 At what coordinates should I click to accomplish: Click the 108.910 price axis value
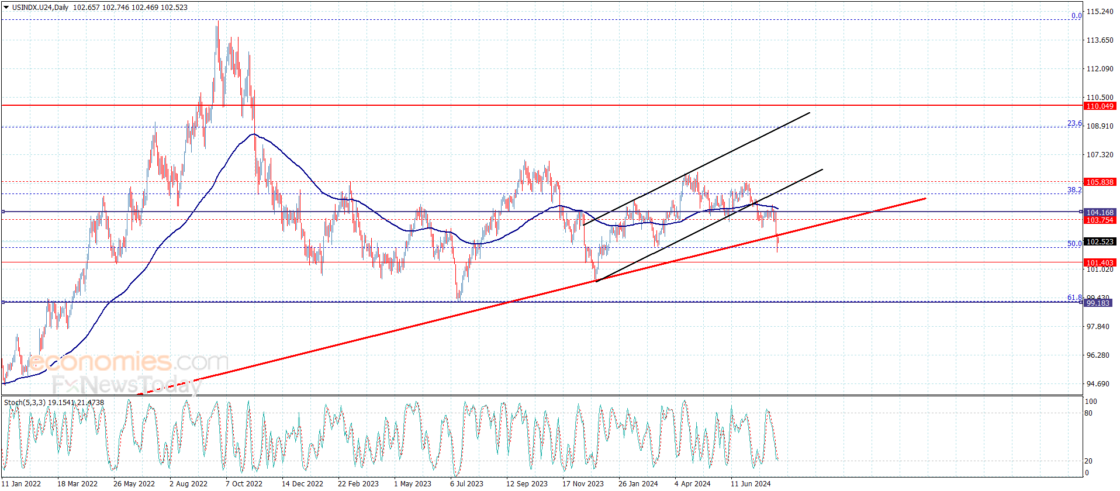coord(1100,126)
